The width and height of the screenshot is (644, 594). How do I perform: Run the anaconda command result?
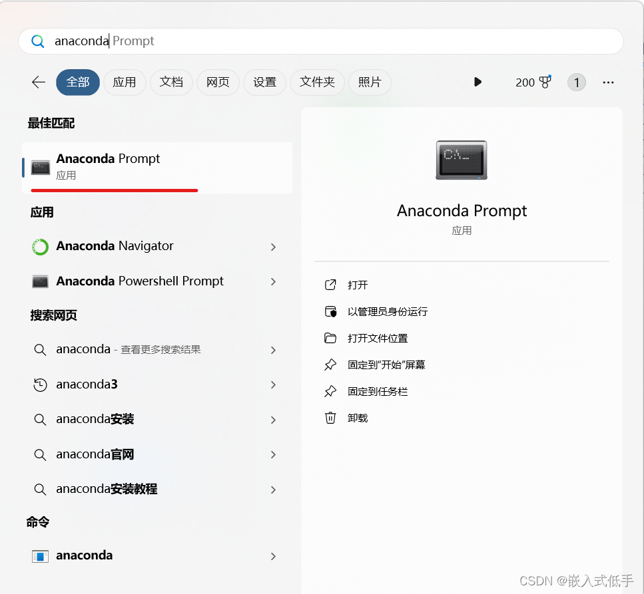click(157, 555)
